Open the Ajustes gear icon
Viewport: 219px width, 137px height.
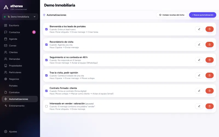(x=5, y=132)
